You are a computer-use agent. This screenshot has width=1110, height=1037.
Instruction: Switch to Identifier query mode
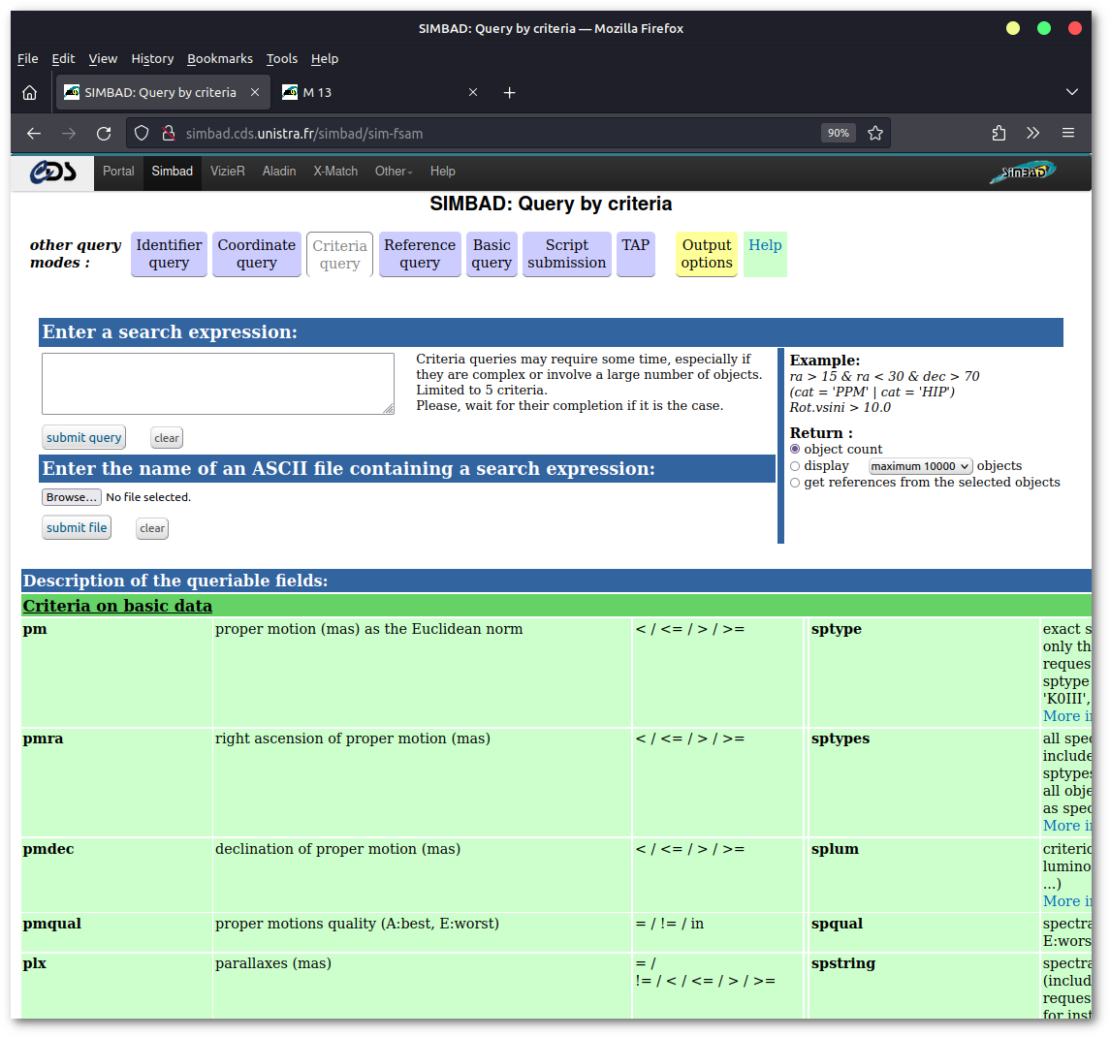[x=169, y=254]
